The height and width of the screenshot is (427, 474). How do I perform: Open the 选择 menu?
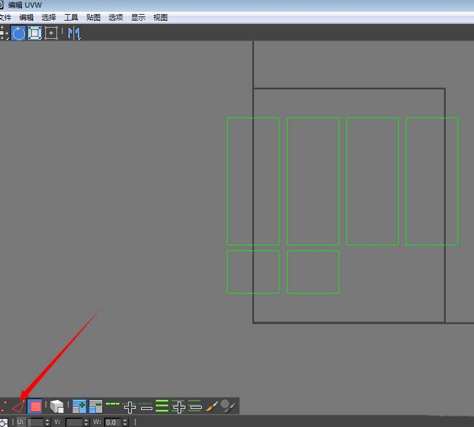click(x=49, y=18)
